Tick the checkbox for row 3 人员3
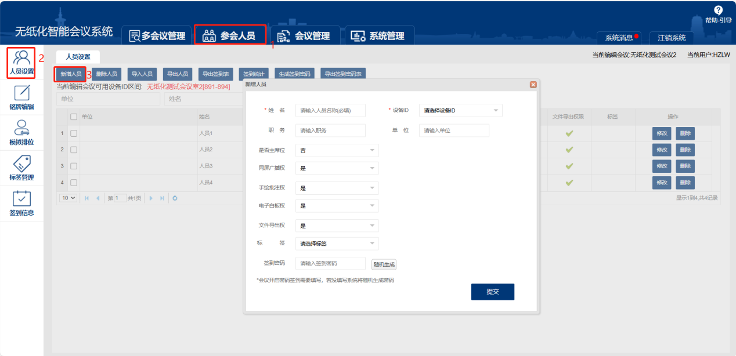The image size is (736, 356). [74, 166]
